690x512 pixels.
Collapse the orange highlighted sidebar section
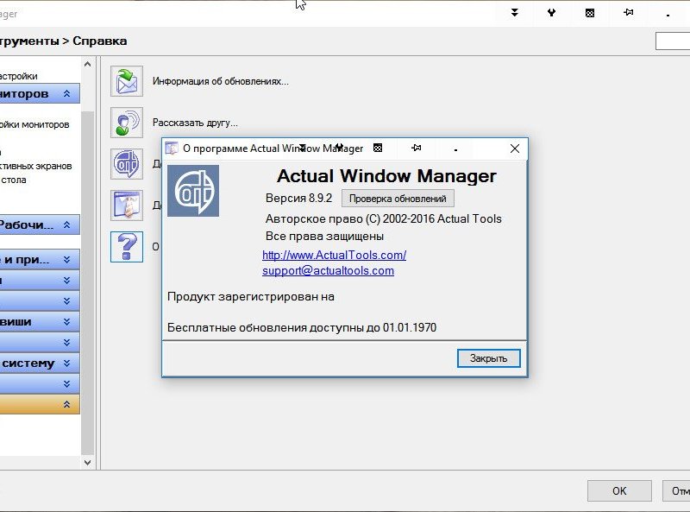point(67,404)
